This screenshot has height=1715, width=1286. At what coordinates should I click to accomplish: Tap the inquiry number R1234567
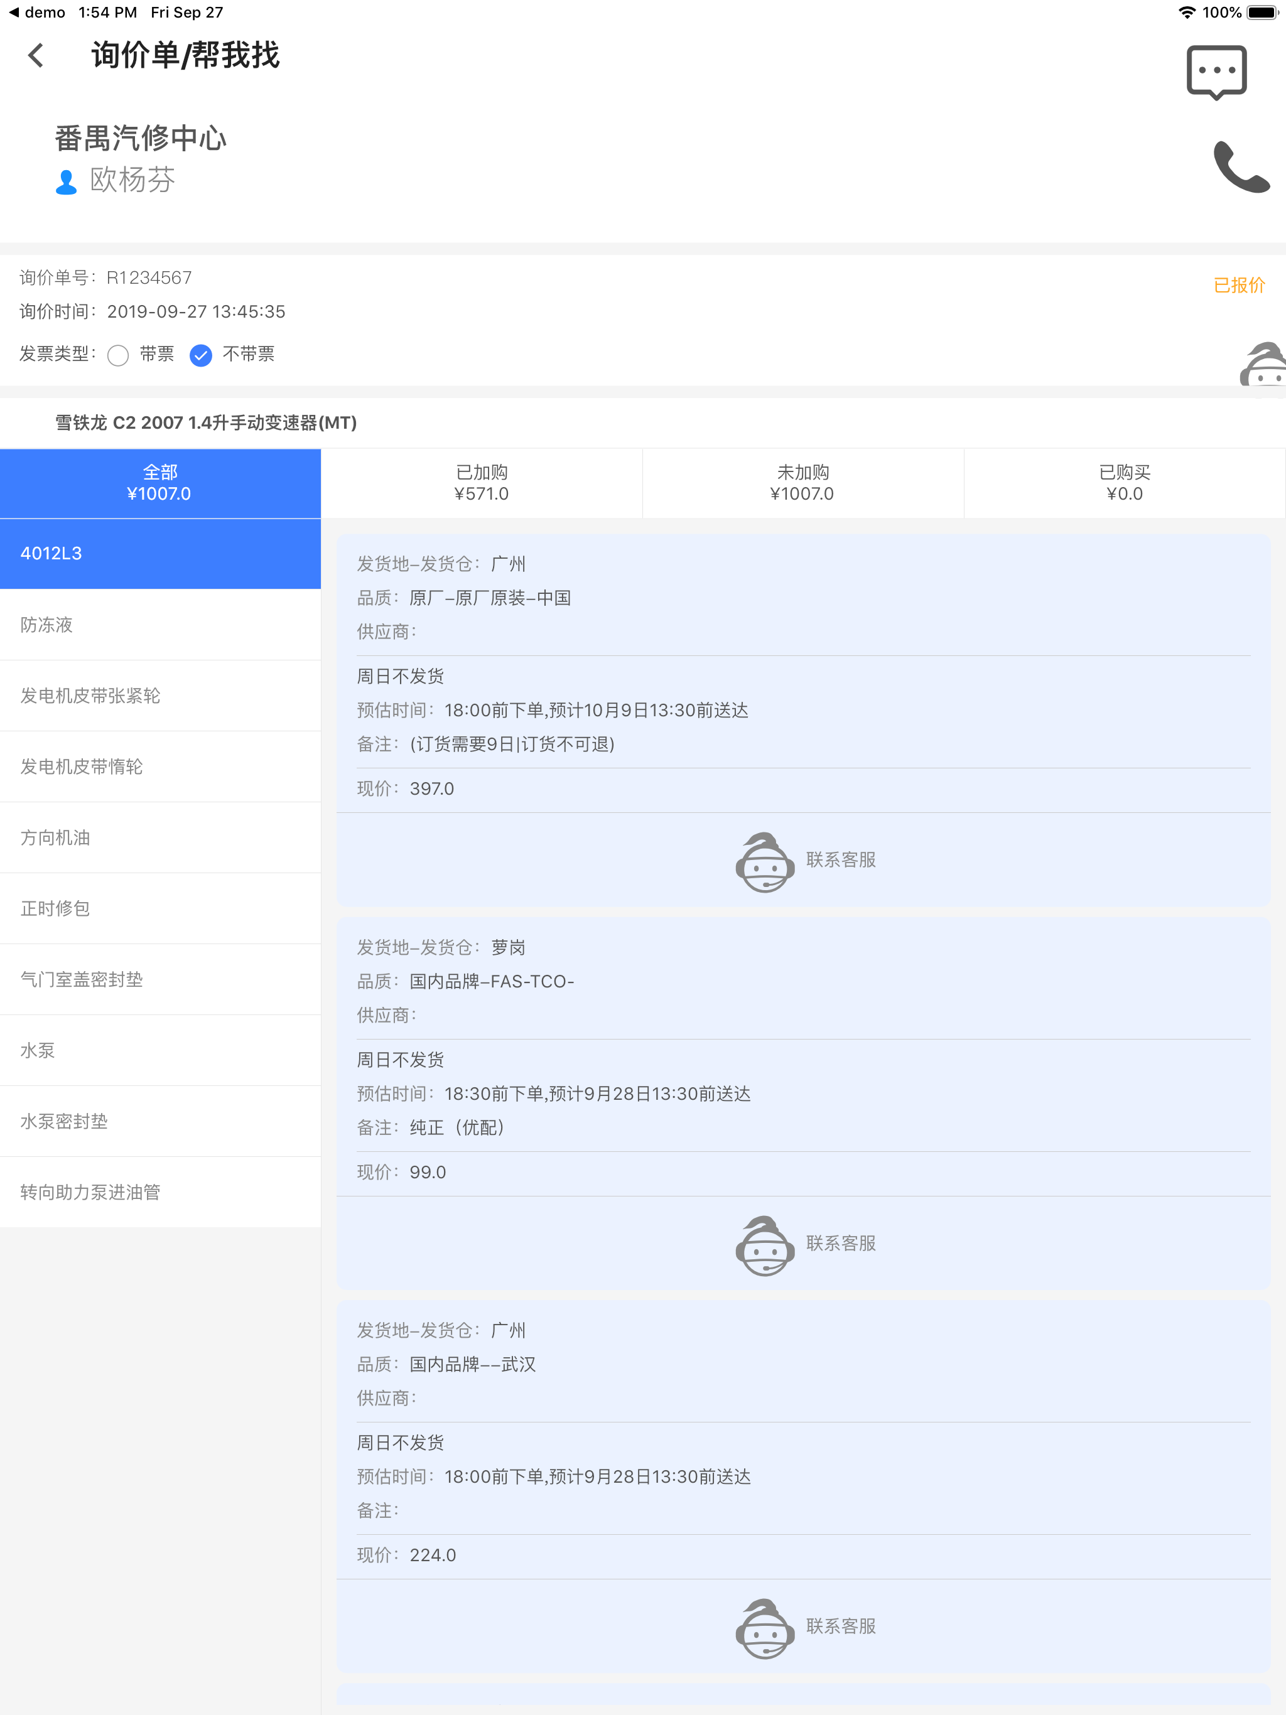[x=149, y=277]
